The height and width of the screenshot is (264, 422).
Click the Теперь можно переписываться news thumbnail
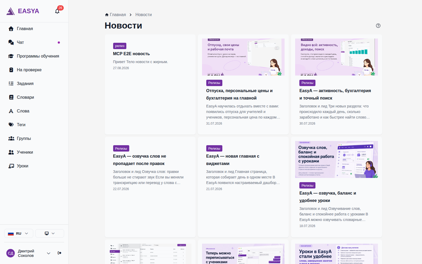[243, 254]
